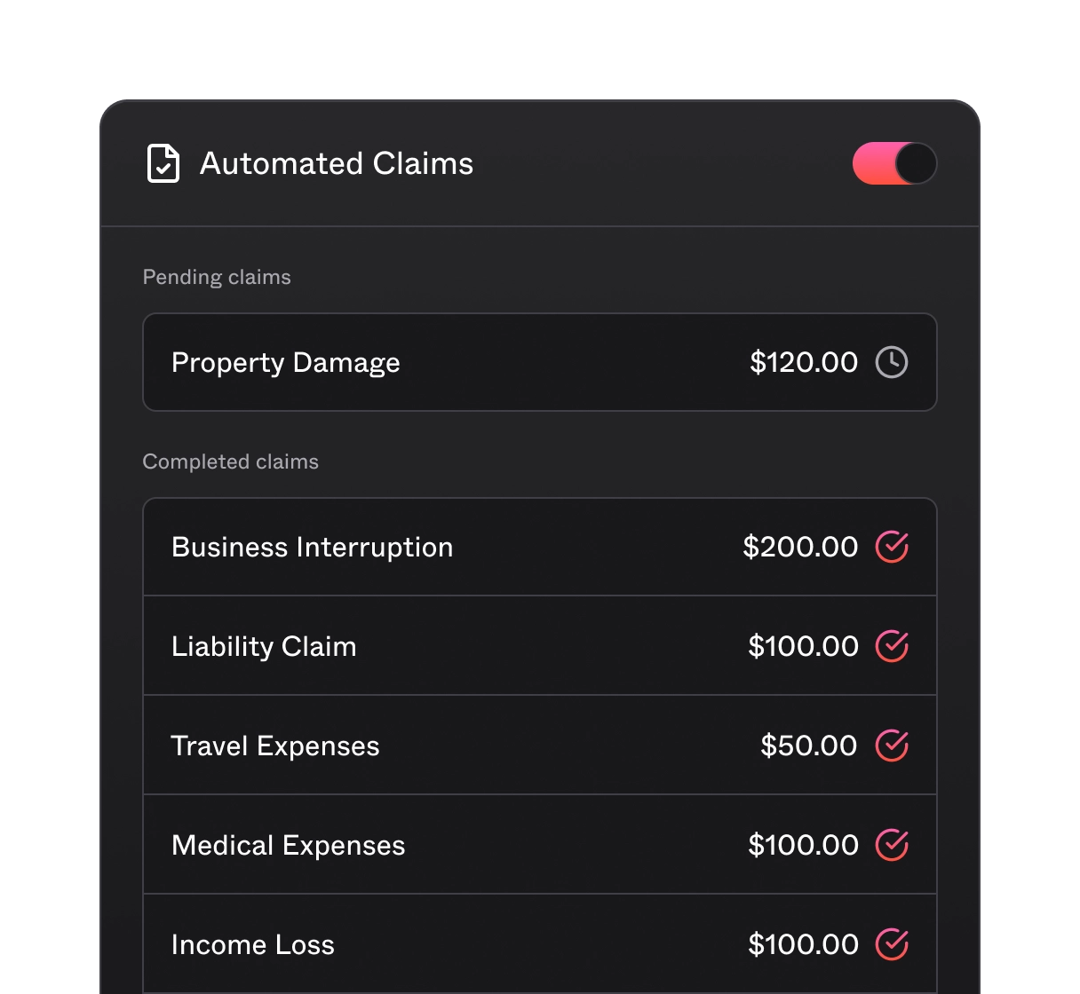Click the clock icon on Property Damage claim

click(892, 362)
